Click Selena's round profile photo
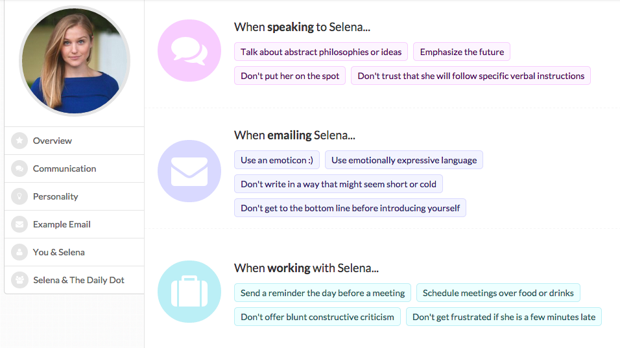Viewport: 620px width, 348px height. click(75, 62)
